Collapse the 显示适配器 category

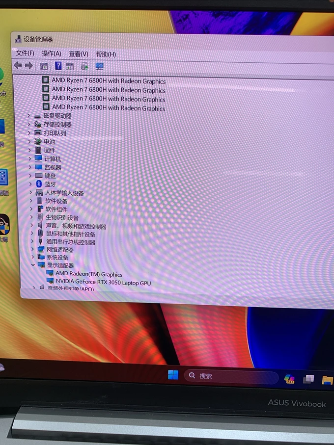tap(33, 265)
